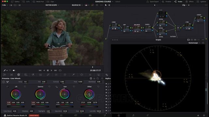Select the node graph pan hand tool

coord(109,5)
